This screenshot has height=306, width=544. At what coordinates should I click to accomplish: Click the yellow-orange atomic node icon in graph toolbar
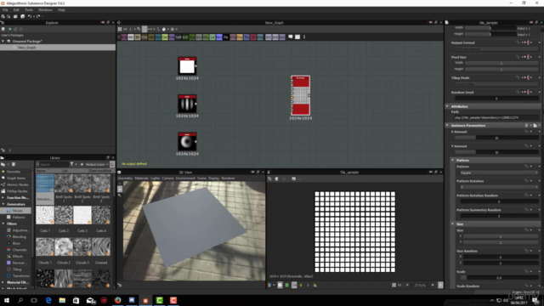coord(240,37)
